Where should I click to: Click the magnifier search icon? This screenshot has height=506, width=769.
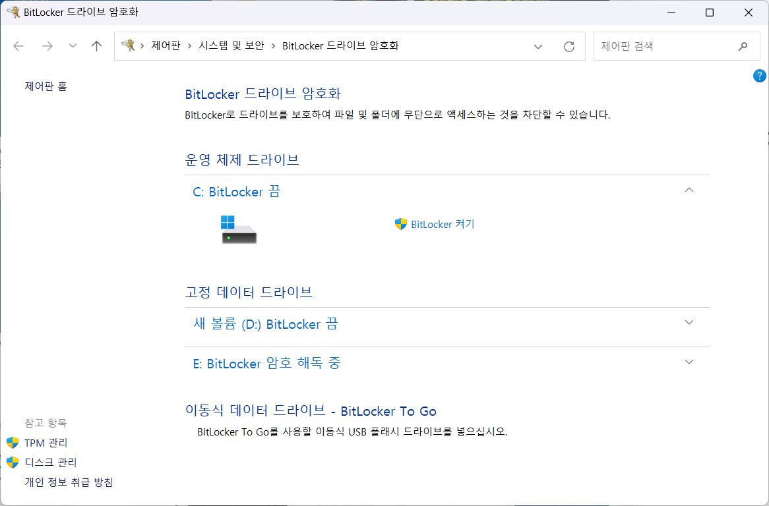(x=743, y=47)
